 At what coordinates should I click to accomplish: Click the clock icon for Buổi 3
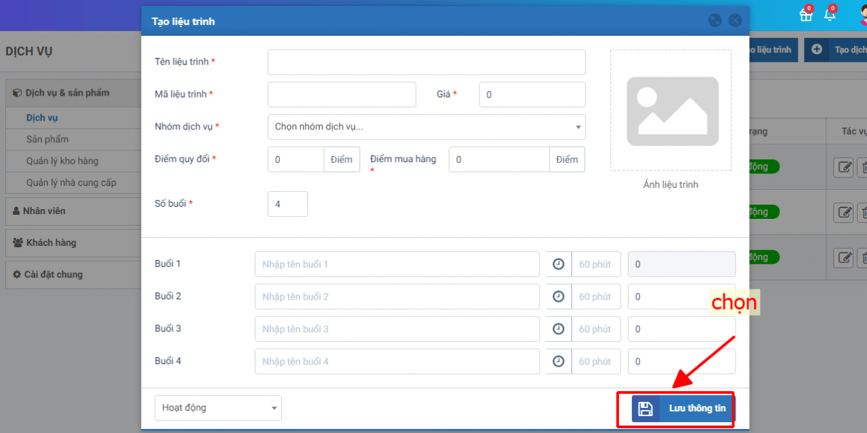click(x=558, y=329)
